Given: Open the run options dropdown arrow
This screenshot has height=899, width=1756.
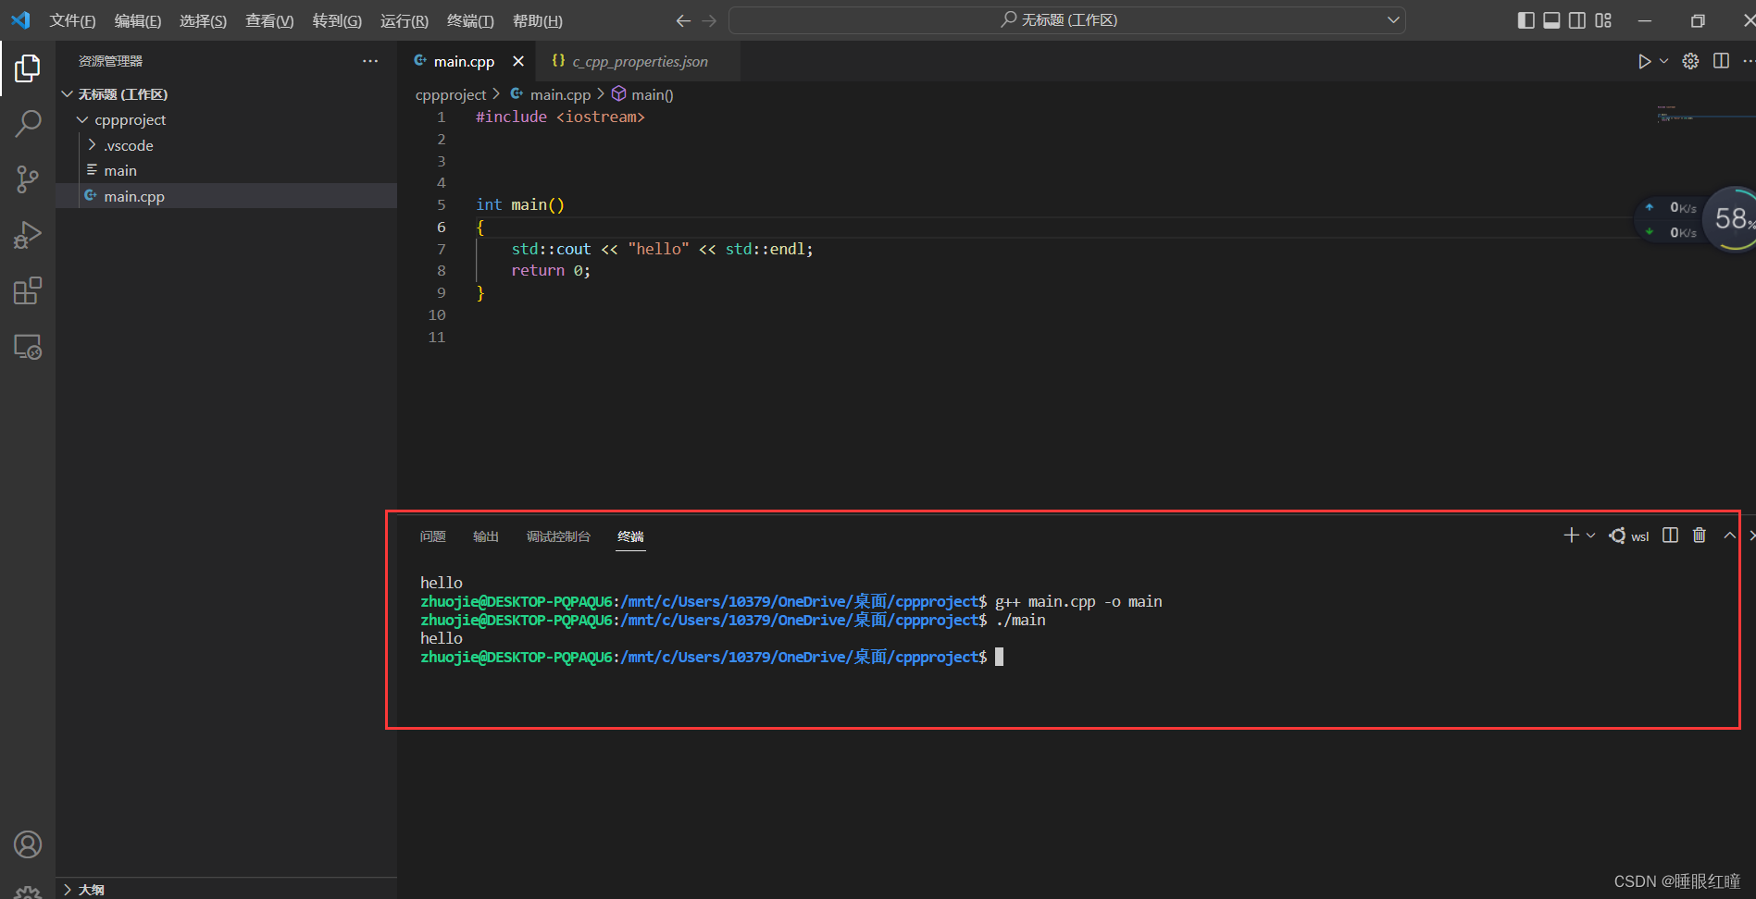Looking at the screenshot, I should pos(1663,61).
